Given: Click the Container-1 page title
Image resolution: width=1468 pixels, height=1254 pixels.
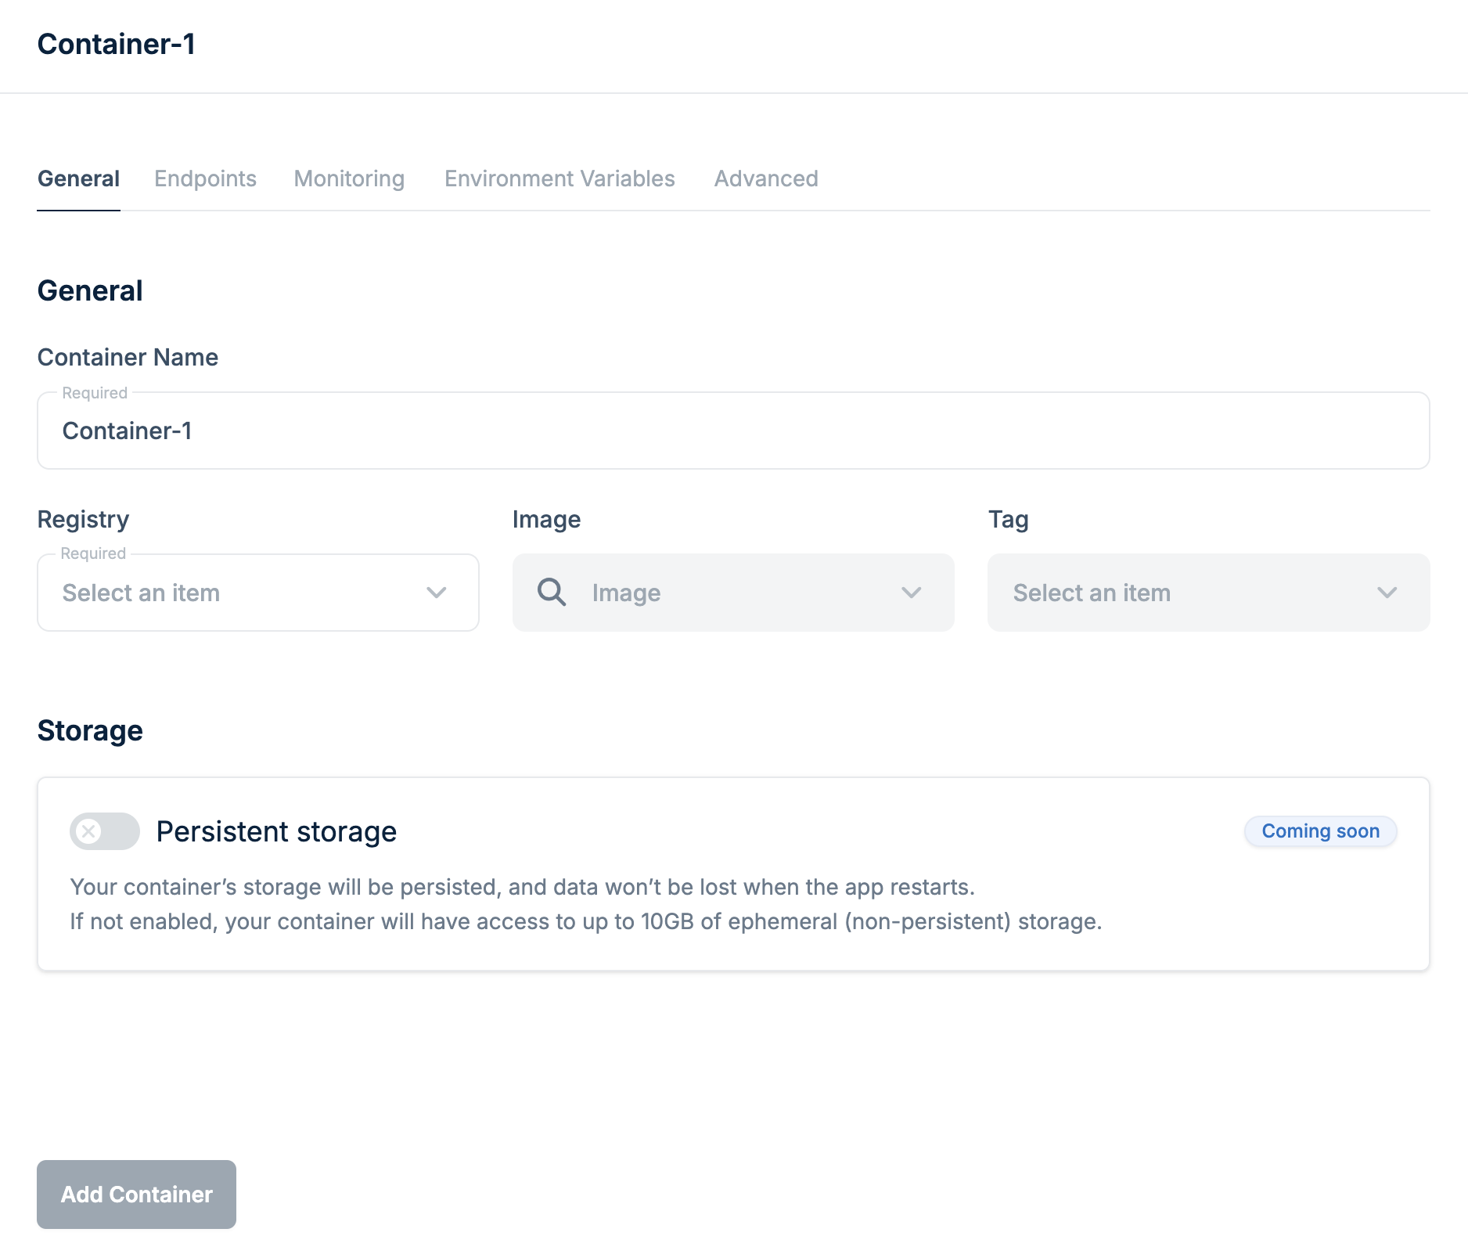Looking at the screenshot, I should click(117, 45).
